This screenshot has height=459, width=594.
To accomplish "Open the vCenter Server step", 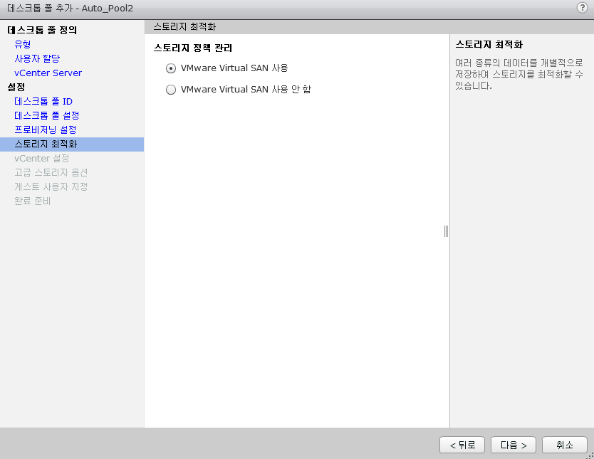I will click(x=48, y=73).
